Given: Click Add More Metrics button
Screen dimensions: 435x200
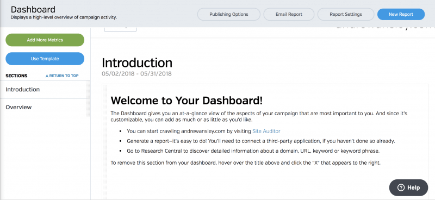Looking at the screenshot, I should click(x=45, y=40).
